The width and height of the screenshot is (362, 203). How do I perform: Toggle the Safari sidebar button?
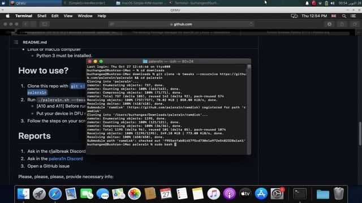[45, 24]
